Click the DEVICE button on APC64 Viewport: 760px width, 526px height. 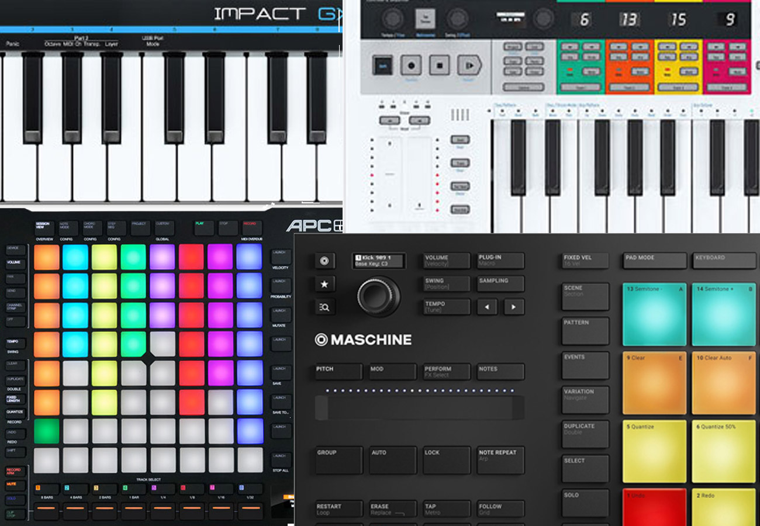click(x=15, y=250)
